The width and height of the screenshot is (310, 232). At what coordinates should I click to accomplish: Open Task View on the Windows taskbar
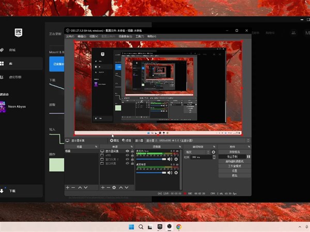tap(150, 227)
